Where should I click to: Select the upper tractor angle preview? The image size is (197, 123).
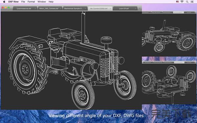(x=169, y=34)
